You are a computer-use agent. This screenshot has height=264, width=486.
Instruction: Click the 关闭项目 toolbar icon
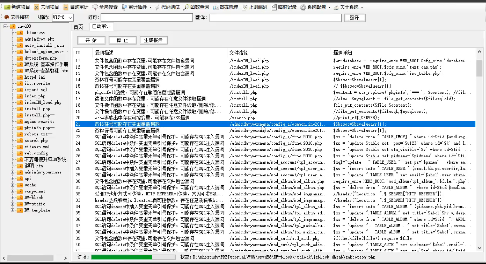tap(37, 7)
